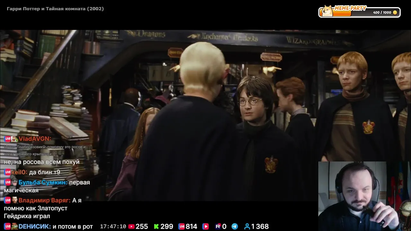Click the Meme Party progress bar
Viewport: 411px width, 231px height.
coord(360,13)
